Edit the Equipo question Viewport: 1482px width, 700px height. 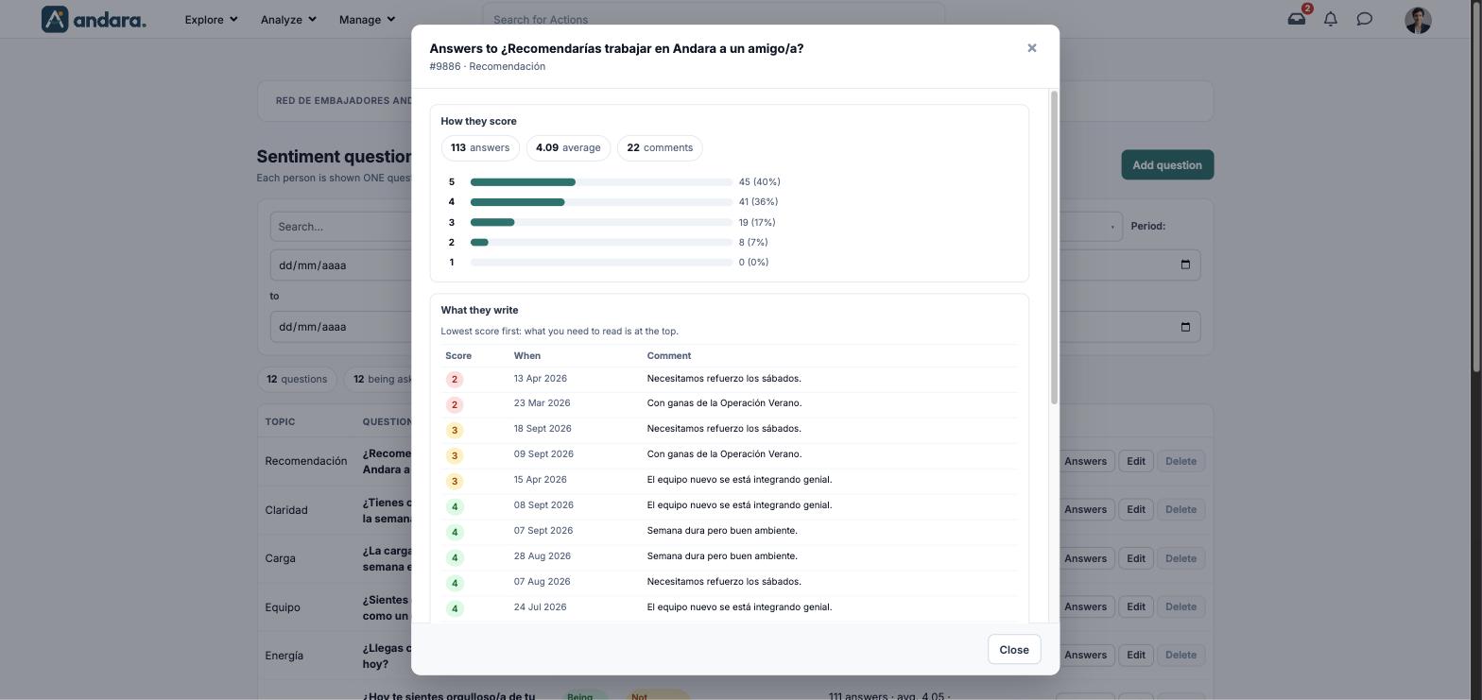pos(1135,606)
